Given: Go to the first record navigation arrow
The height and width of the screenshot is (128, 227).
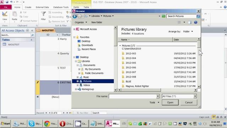Looking at the screenshot, I should 46,113.
